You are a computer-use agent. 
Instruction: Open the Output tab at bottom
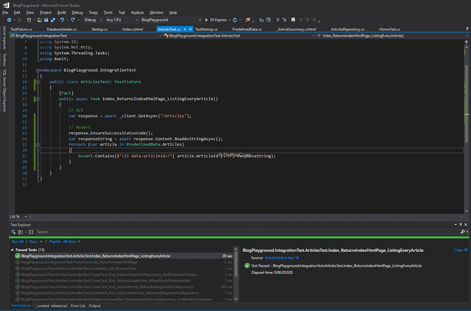click(95, 306)
